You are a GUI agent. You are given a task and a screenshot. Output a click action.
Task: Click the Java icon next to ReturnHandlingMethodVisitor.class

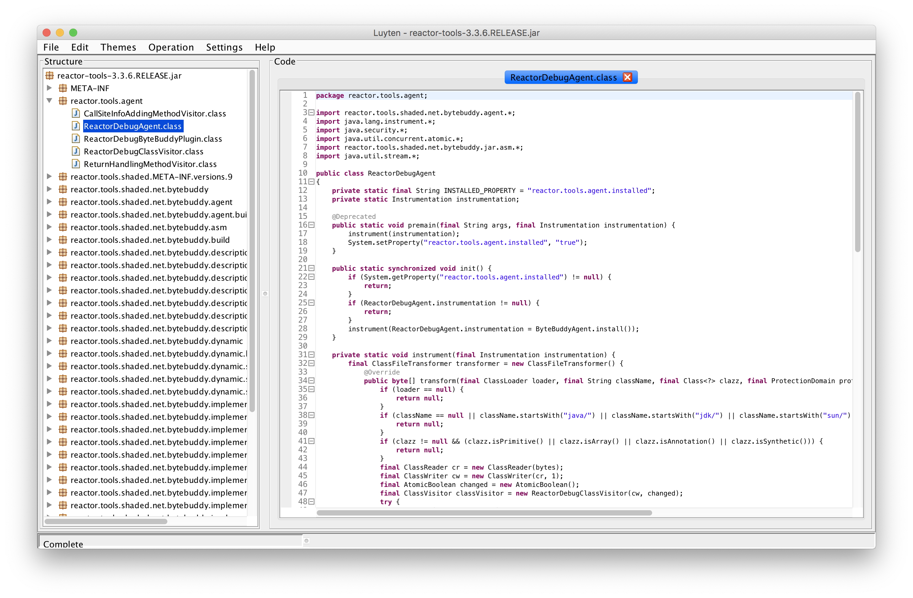(x=76, y=164)
